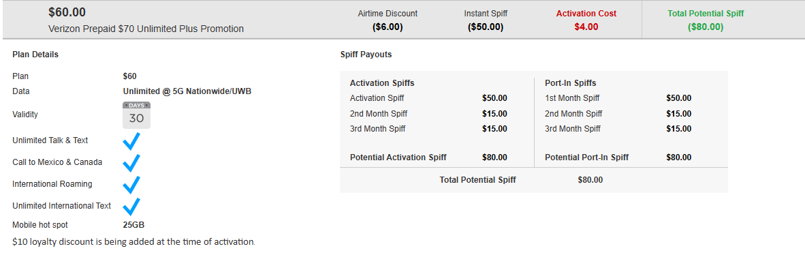The width and height of the screenshot is (805, 255).
Task: Click the Unlimited International Text checkmark
Action: pyautogui.click(x=131, y=206)
